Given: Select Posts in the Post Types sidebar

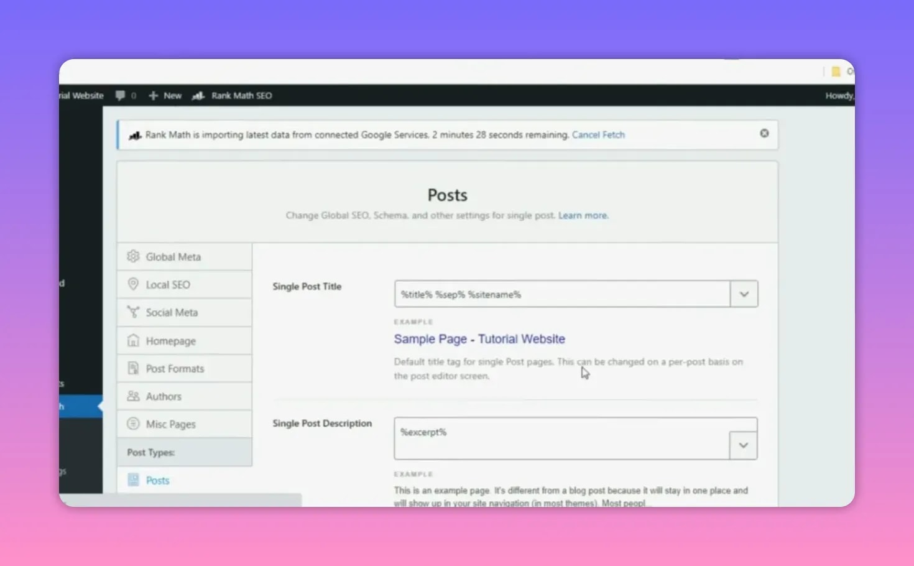Looking at the screenshot, I should click(157, 480).
